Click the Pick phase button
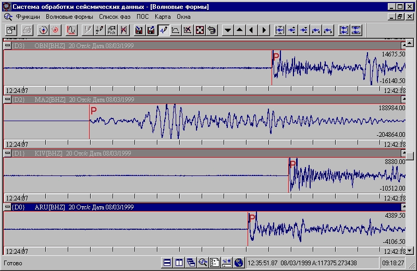This screenshot has height=271, width=417. pos(111,30)
